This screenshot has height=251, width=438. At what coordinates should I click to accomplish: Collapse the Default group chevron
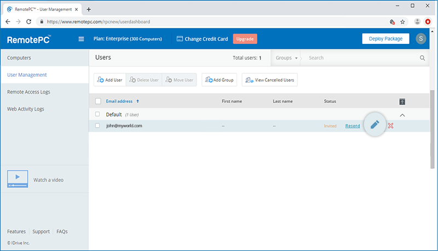click(x=402, y=115)
